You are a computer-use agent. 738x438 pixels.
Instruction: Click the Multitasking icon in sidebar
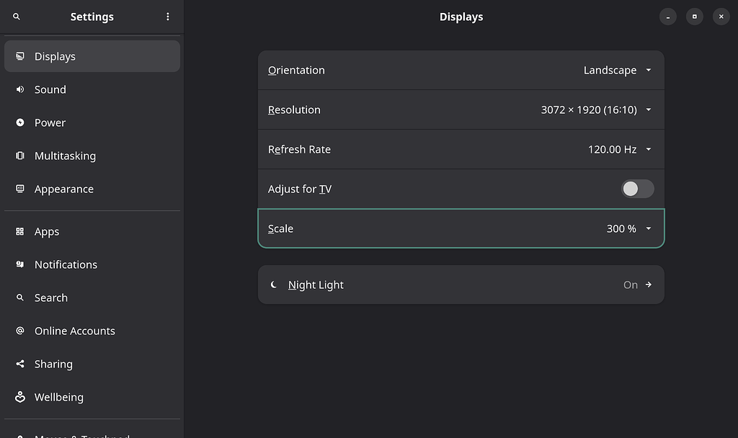[x=20, y=156]
